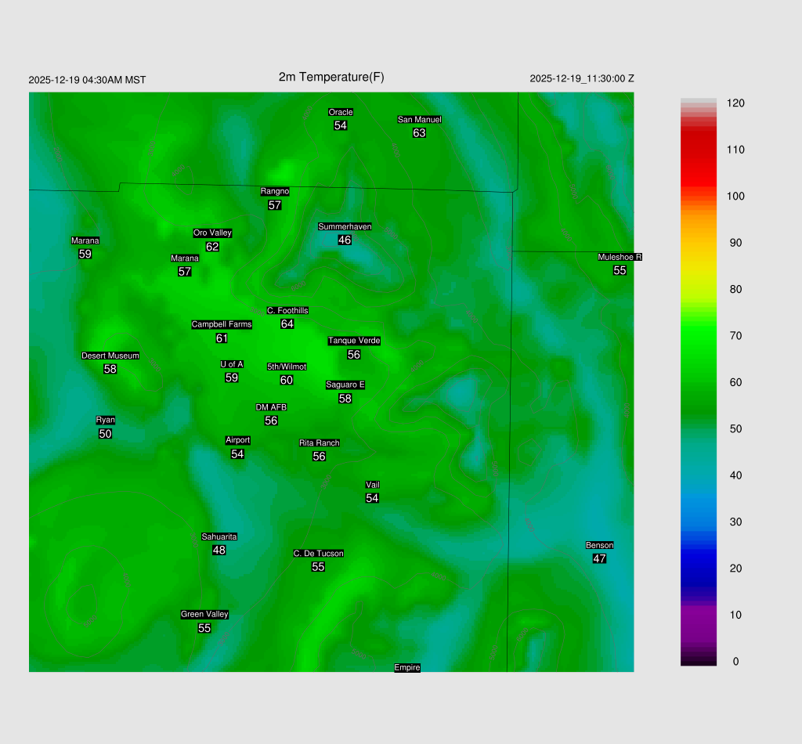This screenshot has height=744, width=802.
Task: Select the U of A station label
Action: [x=232, y=364]
